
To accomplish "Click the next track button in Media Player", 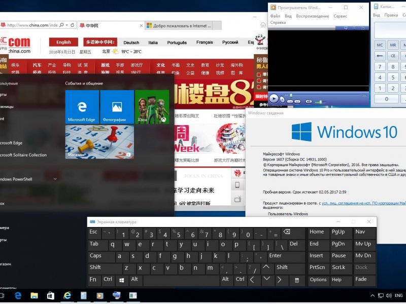I will click(297, 102).
